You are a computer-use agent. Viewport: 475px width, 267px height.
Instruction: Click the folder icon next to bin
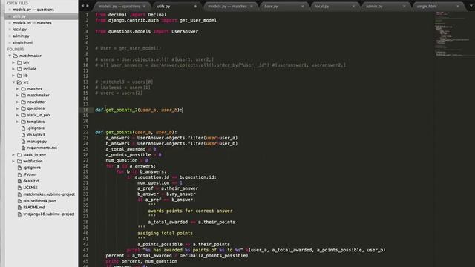[x=19, y=62]
